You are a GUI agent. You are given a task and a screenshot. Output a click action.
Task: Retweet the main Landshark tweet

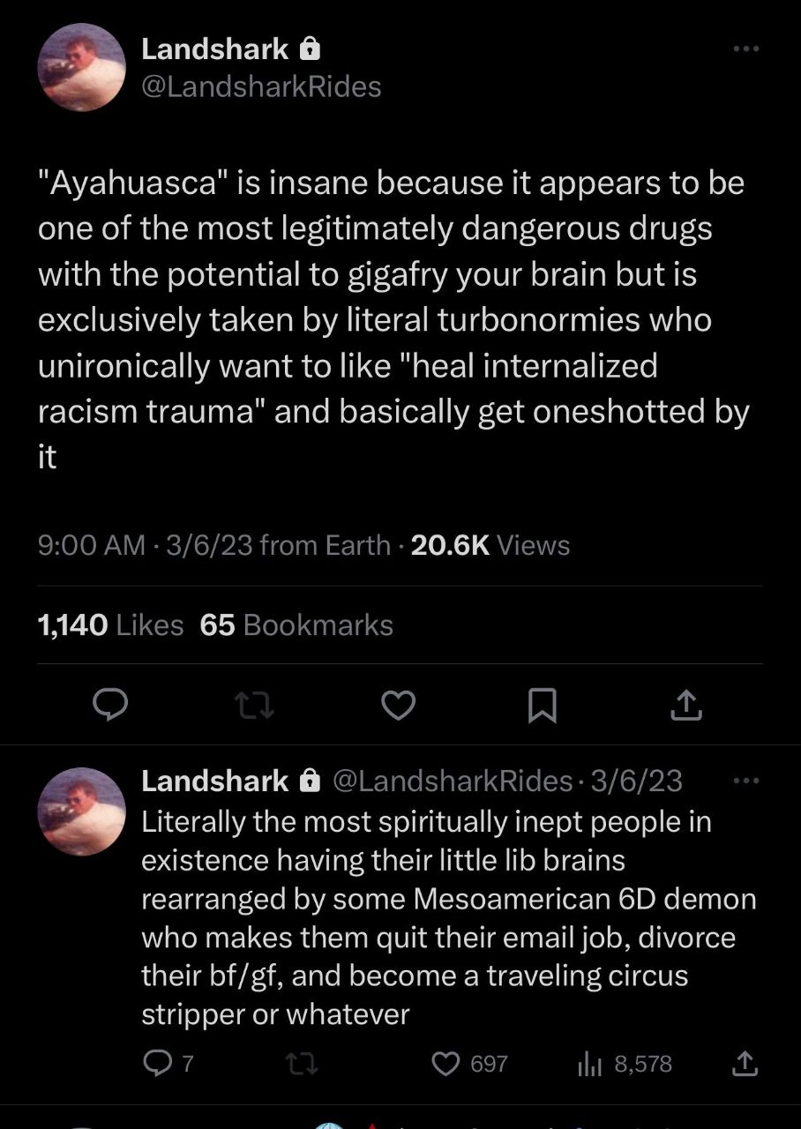point(255,706)
